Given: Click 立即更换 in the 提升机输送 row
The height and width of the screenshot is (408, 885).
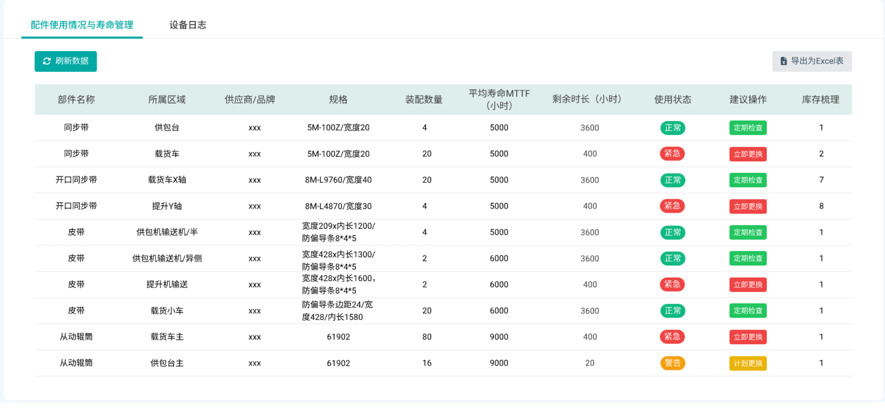Looking at the screenshot, I should click(747, 285).
